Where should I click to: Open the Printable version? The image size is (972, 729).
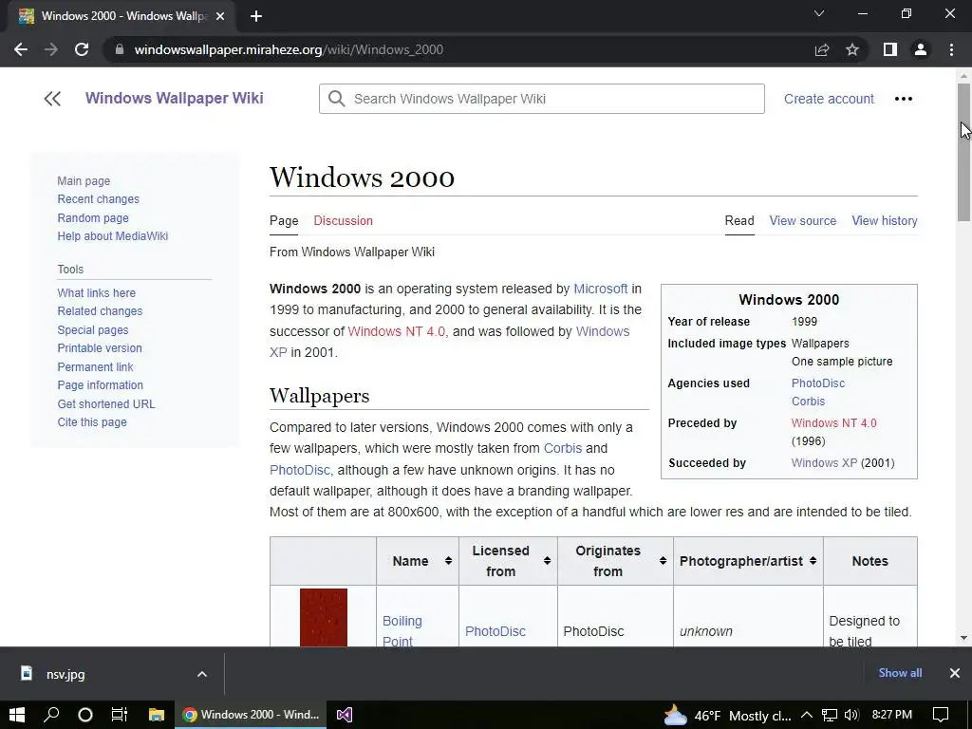tap(100, 347)
